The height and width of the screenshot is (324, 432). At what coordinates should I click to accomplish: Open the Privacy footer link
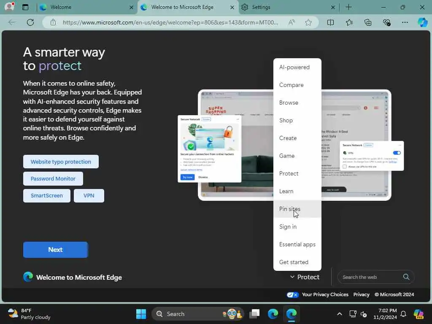pos(361,294)
